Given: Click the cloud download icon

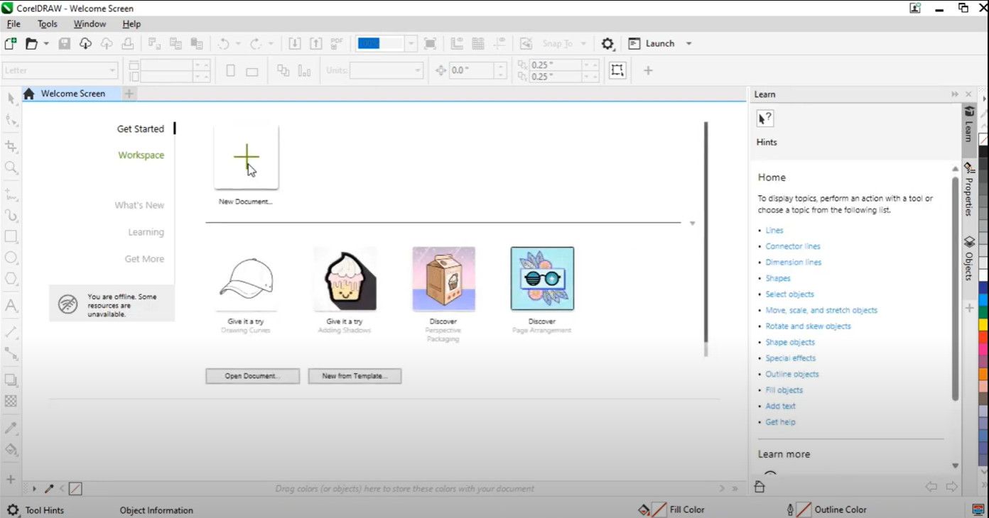Looking at the screenshot, I should coord(85,43).
